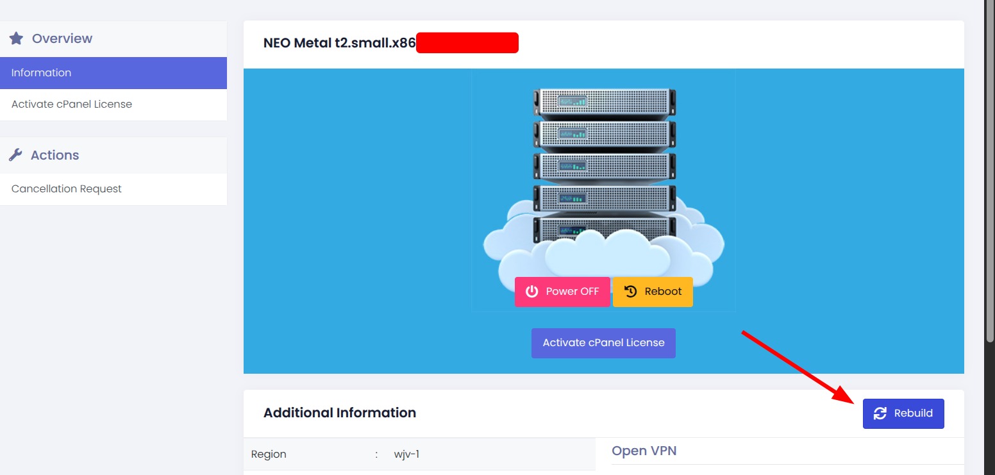995x475 pixels.
Task: Click the Actions section heading
Action: [55, 155]
